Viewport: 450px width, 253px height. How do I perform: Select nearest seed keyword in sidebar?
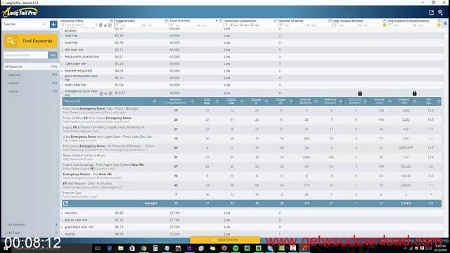coord(31,83)
